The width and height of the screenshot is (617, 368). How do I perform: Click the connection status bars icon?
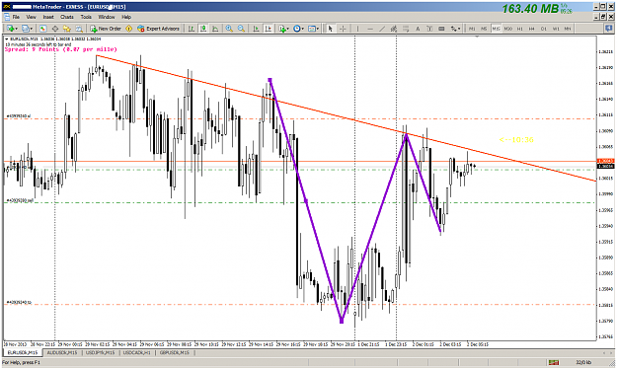click(x=554, y=362)
